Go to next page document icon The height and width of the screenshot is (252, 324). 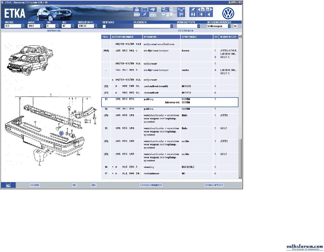(x=209, y=10)
